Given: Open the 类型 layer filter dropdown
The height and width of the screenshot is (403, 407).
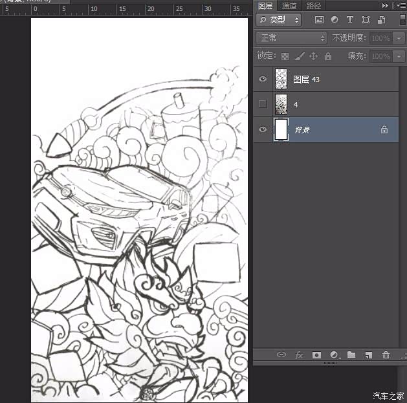Looking at the screenshot, I should tap(279, 20).
